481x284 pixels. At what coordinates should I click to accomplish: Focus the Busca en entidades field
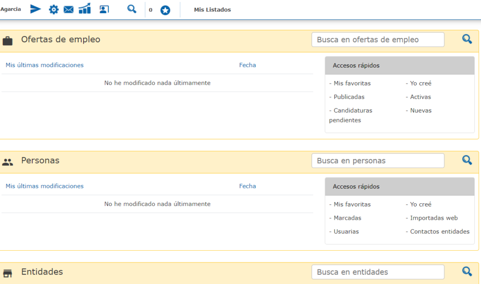click(378, 272)
